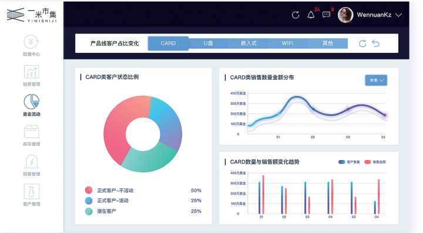Click the refresh icon in top header
Screen dimensions: 423x233
[296, 15]
